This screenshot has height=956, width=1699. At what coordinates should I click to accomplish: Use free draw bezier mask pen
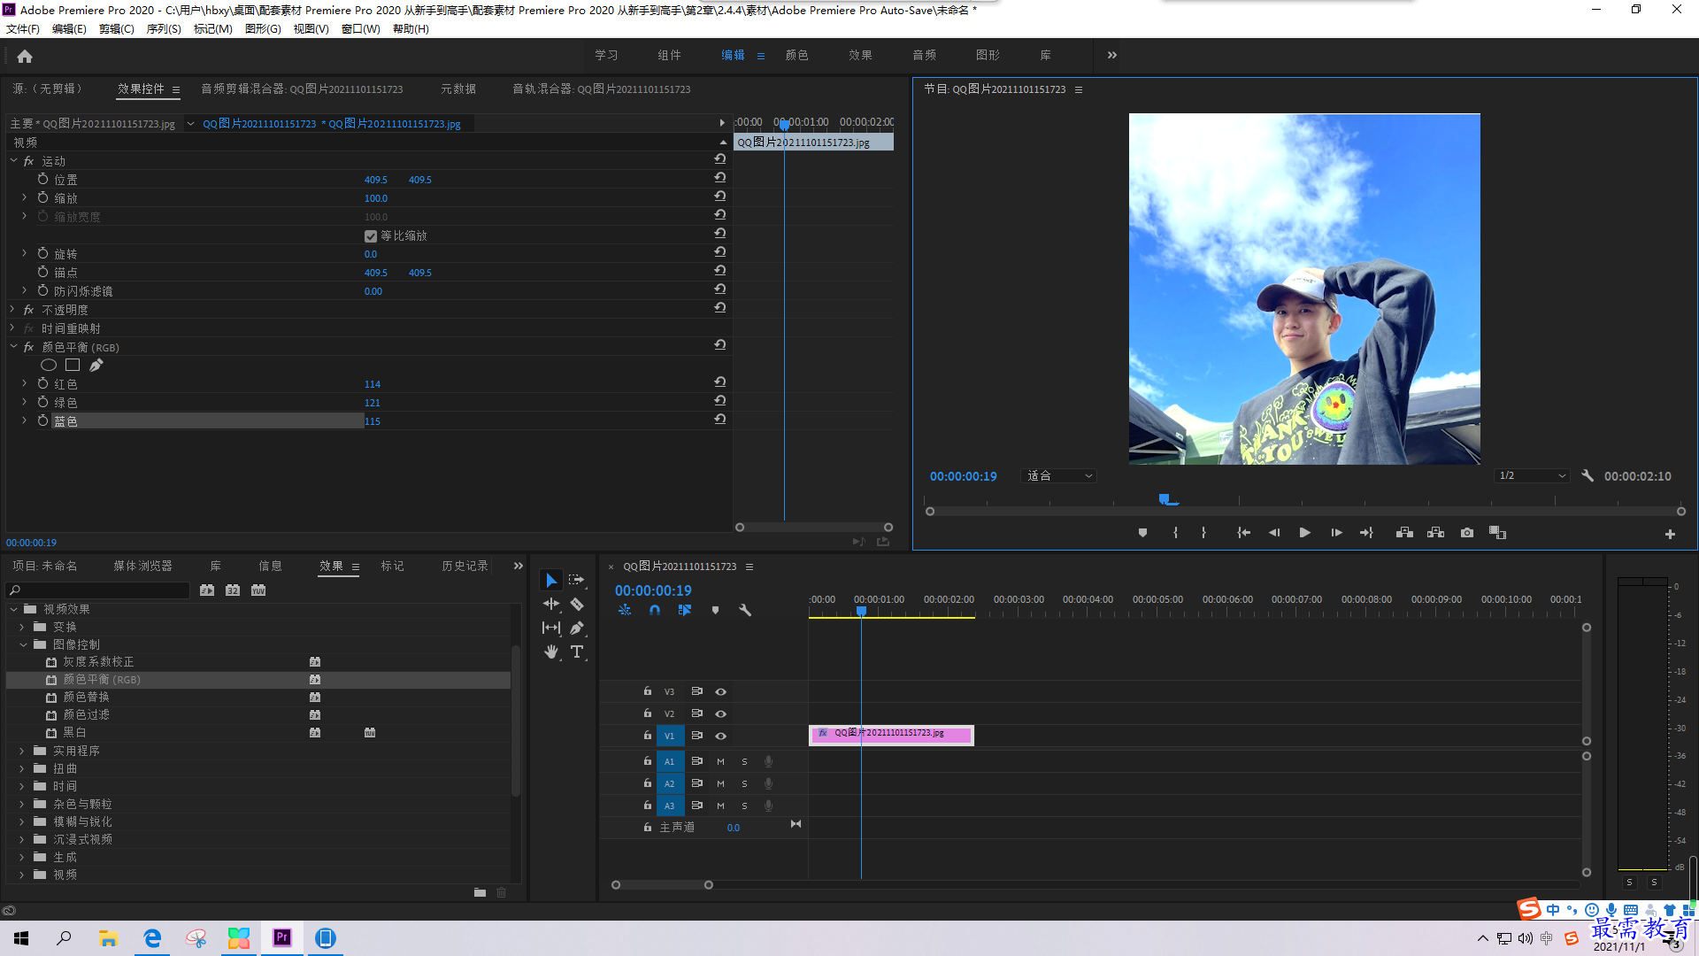point(96,365)
